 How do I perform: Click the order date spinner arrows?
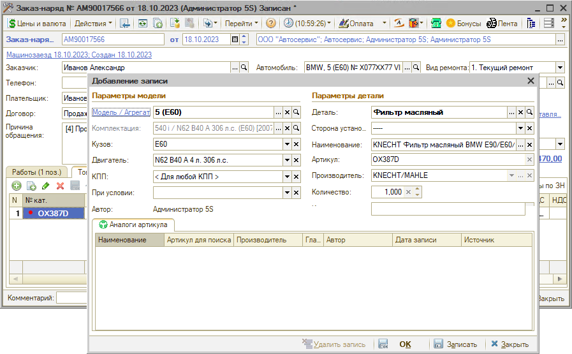[244, 40]
